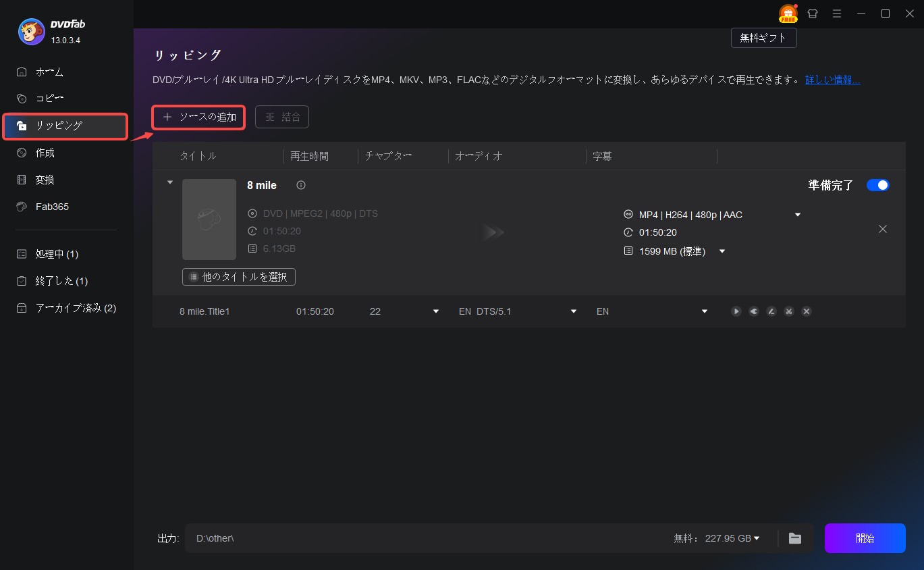Open trim scissors icon for Title1

point(789,311)
